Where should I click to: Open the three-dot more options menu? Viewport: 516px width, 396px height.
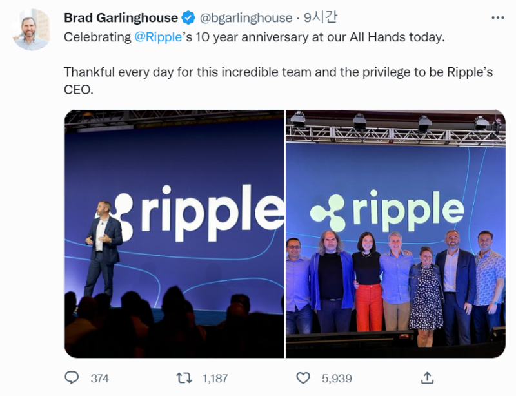click(497, 18)
